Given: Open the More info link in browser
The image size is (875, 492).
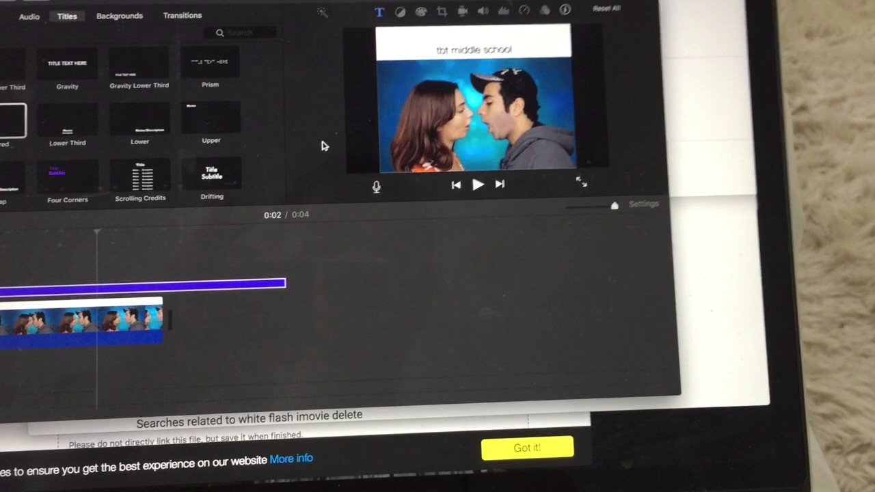Looking at the screenshot, I should (x=291, y=459).
